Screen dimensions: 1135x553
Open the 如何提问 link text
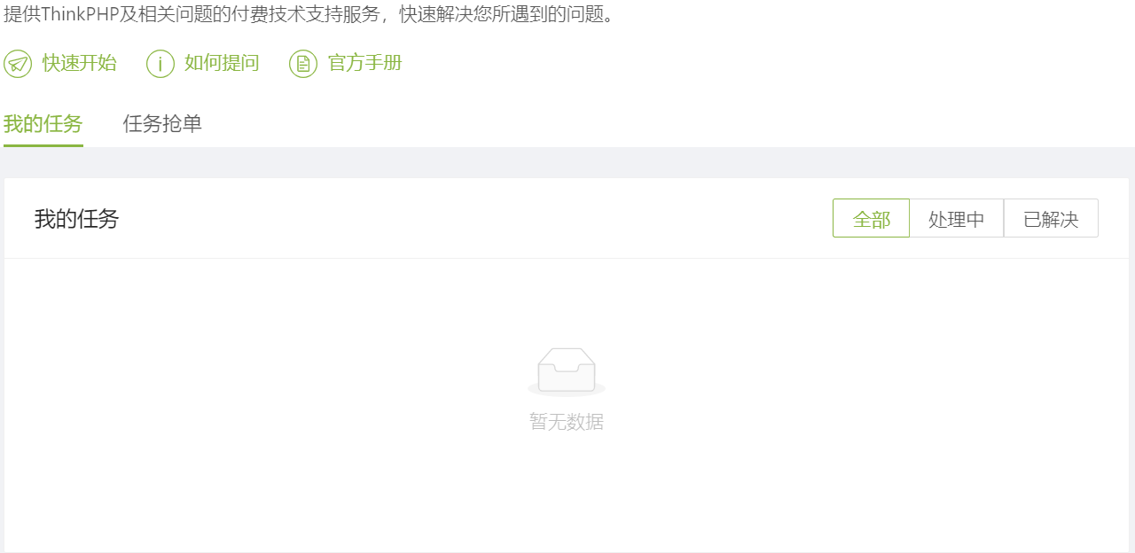(222, 63)
